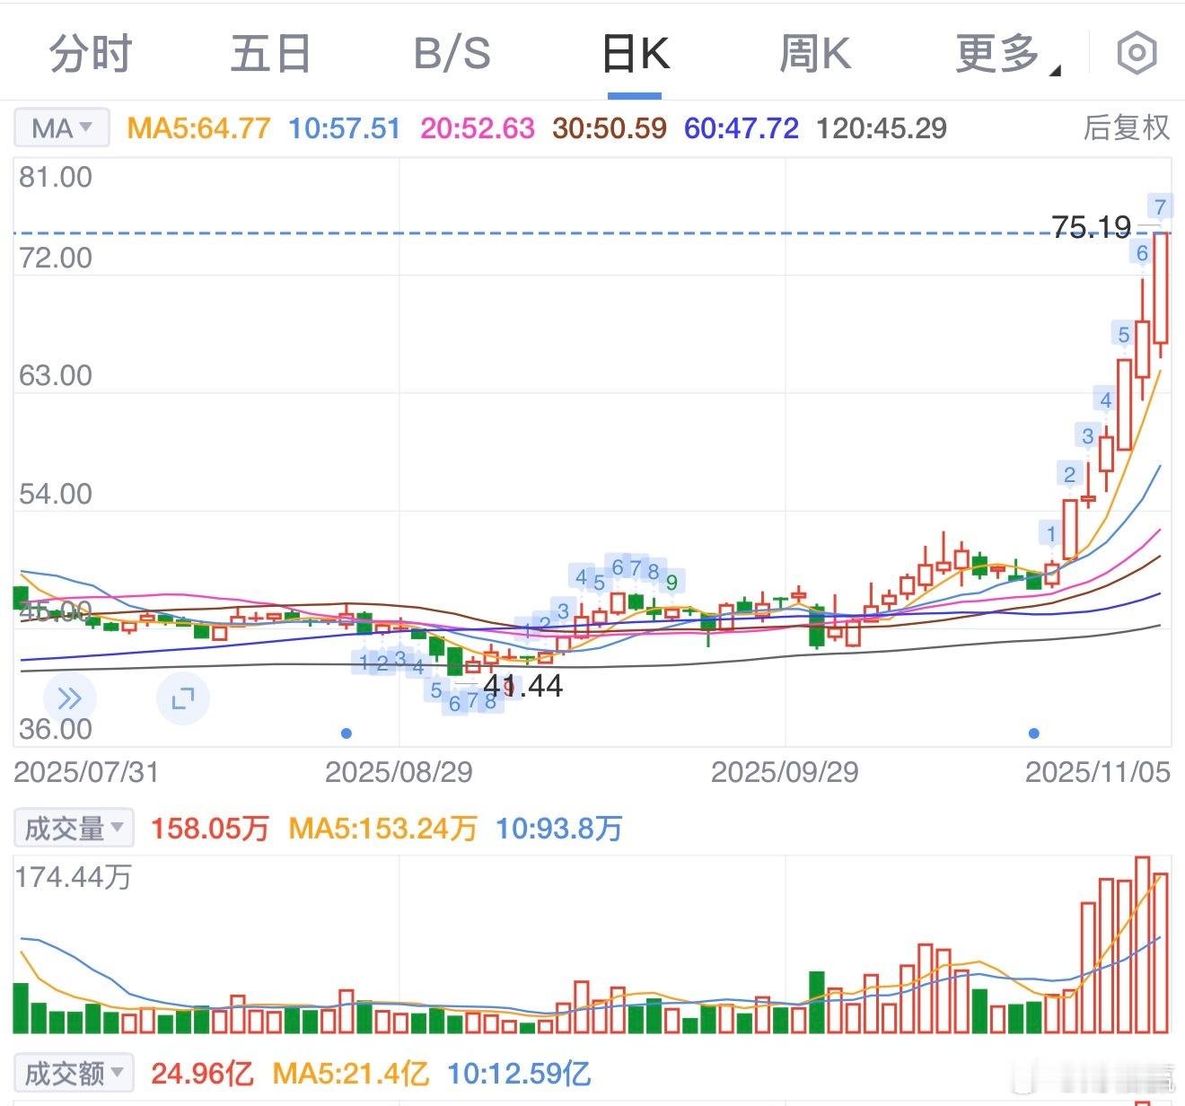This screenshot has width=1185, height=1106.
Task: Click the double-arrow fast-scroll icon on chart
Action: 69,698
